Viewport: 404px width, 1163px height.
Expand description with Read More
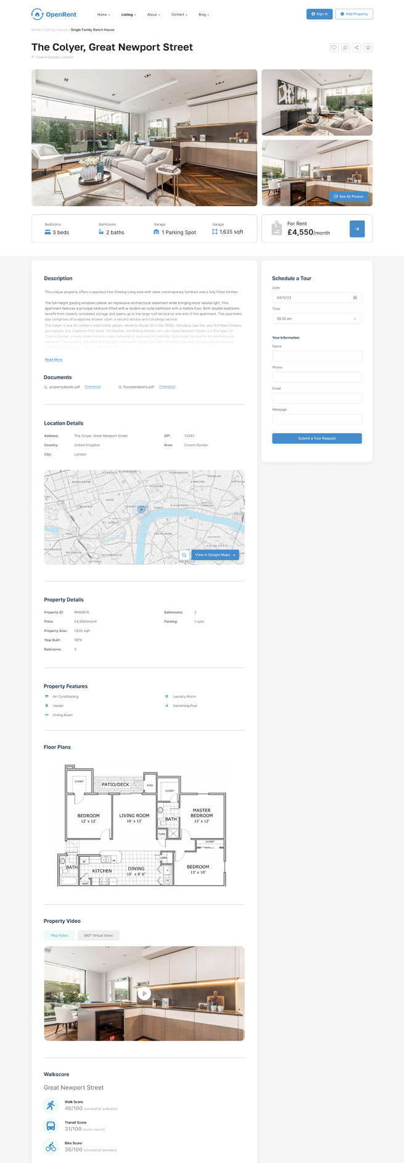pyautogui.click(x=54, y=359)
